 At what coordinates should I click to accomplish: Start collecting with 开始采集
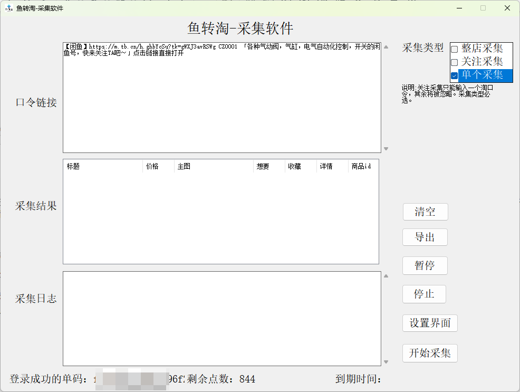pyautogui.click(x=430, y=353)
